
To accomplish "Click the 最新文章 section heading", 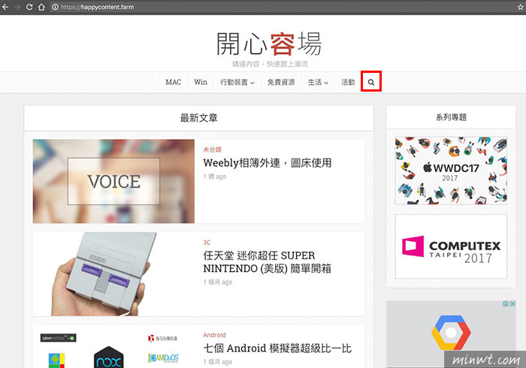I will 198,118.
